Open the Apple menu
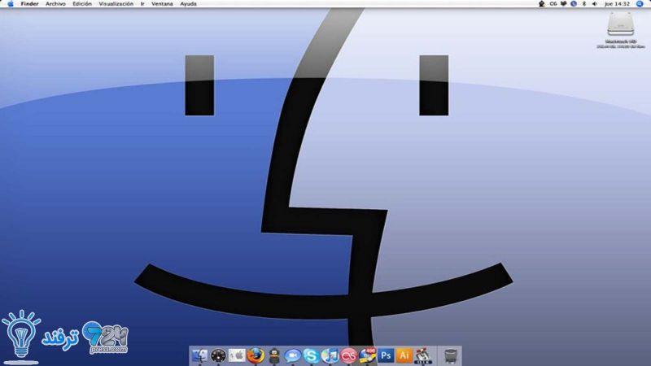This screenshot has height=366, width=651. 11,4
